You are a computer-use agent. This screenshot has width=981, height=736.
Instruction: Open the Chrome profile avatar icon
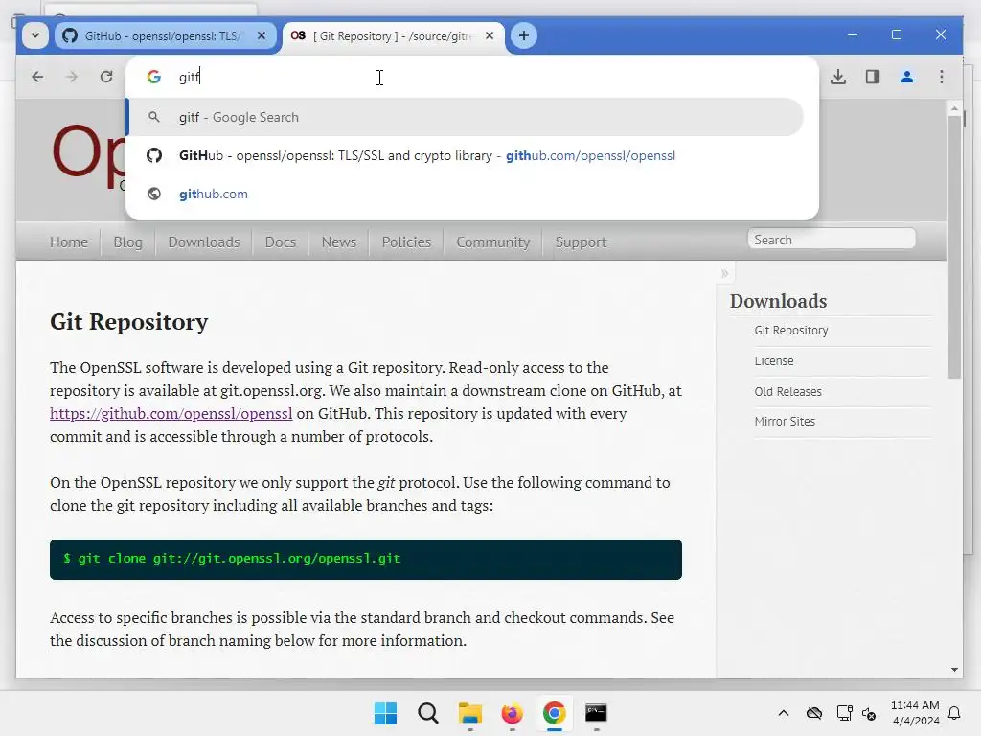pos(907,77)
